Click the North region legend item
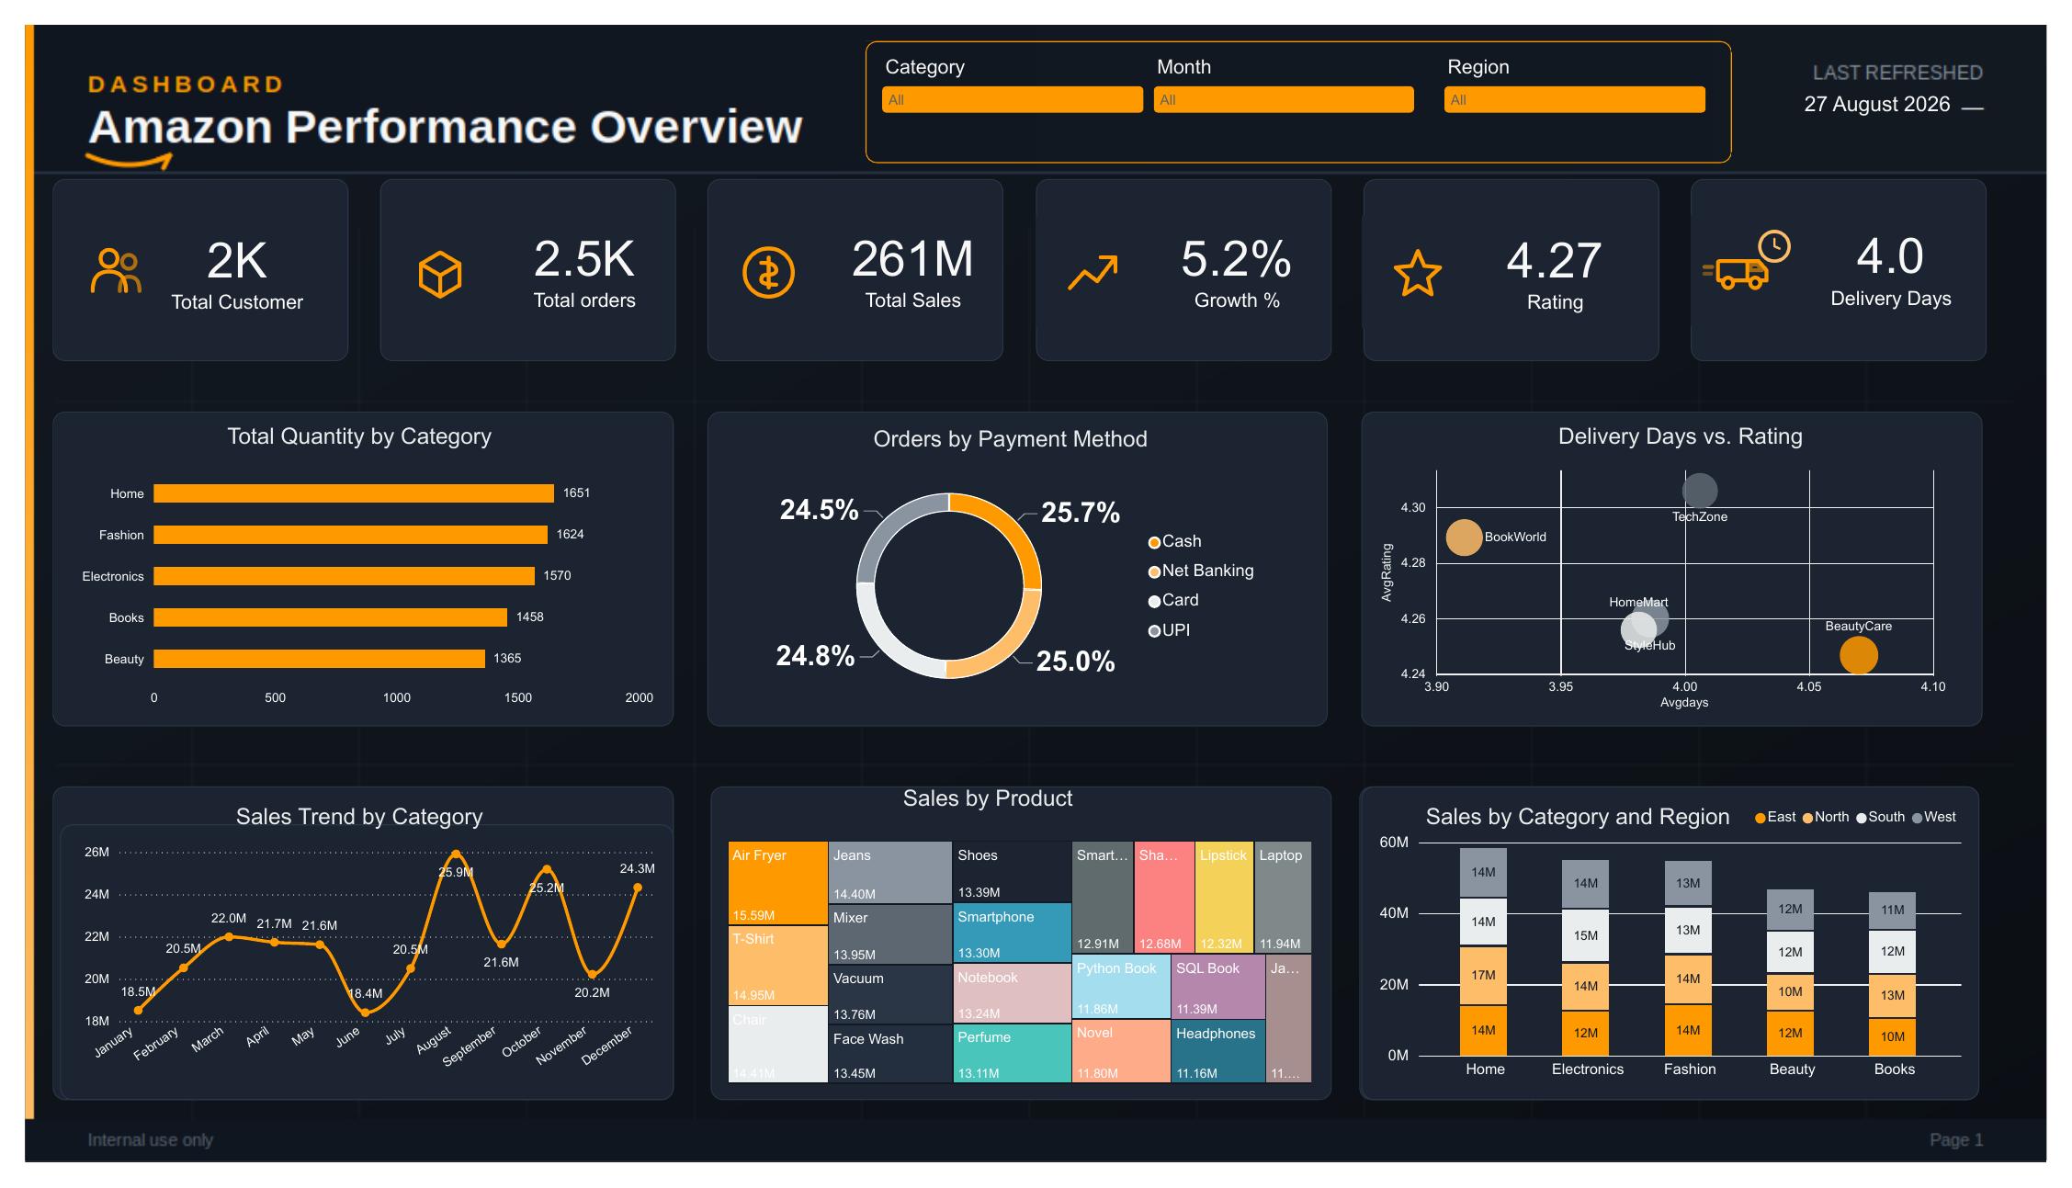Screen dimensions: 2072x1188 point(1825,817)
